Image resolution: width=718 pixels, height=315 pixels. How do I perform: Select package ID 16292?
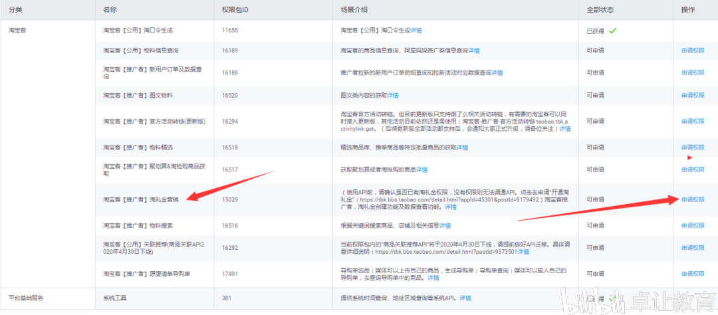230,248
